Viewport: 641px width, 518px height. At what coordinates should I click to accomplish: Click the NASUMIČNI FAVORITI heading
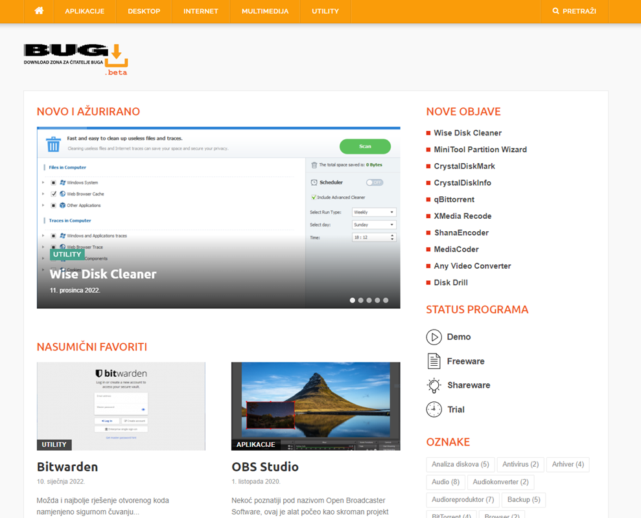(92, 347)
